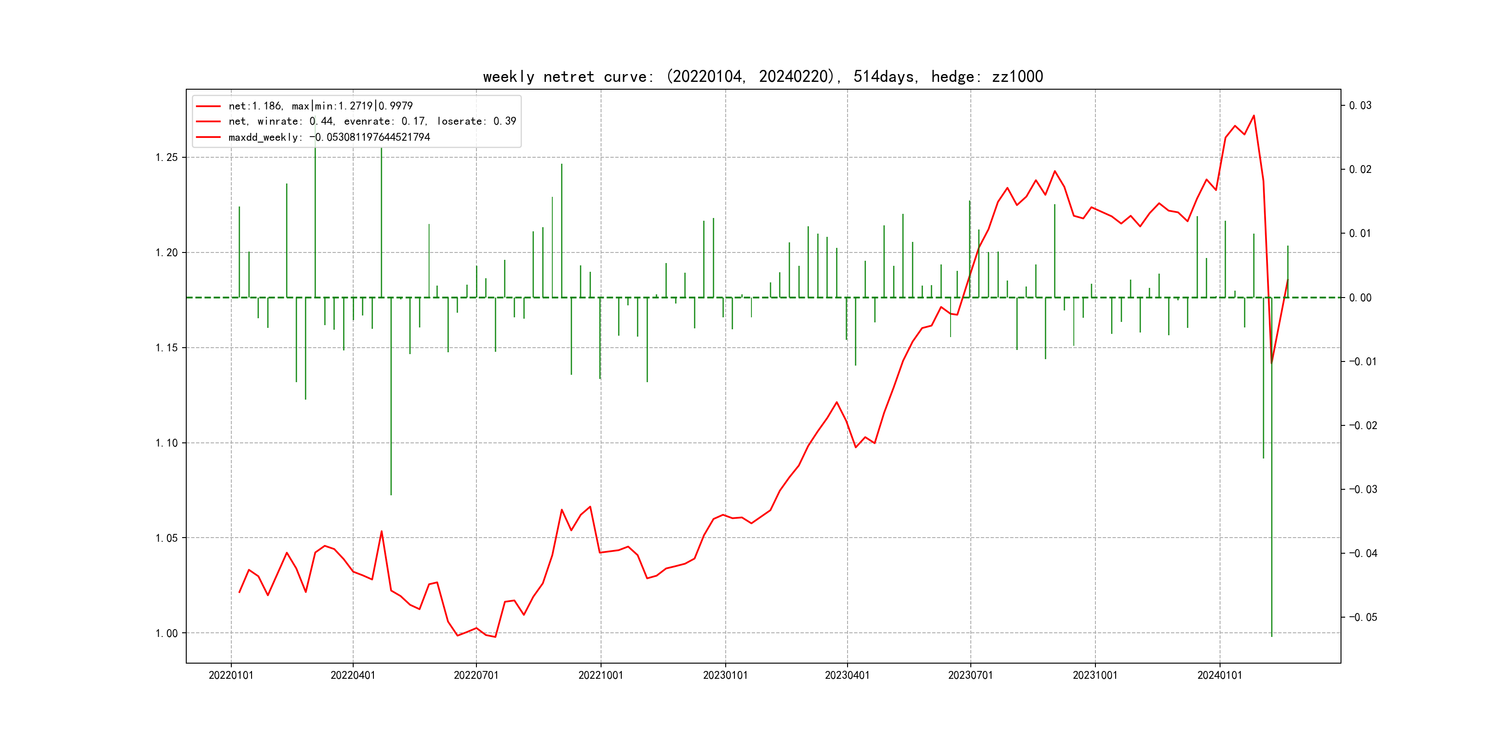Select the 20230401 date tick label

coord(847,676)
